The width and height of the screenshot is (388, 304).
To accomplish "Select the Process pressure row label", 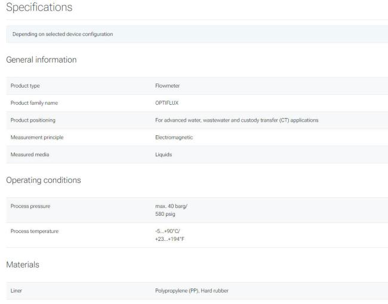I will (30, 206).
